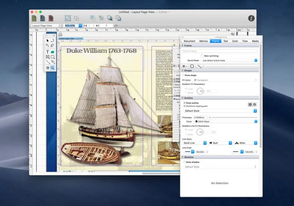
Task: Collapse the Shadow section triangle
Action: [x=182, y=157]
